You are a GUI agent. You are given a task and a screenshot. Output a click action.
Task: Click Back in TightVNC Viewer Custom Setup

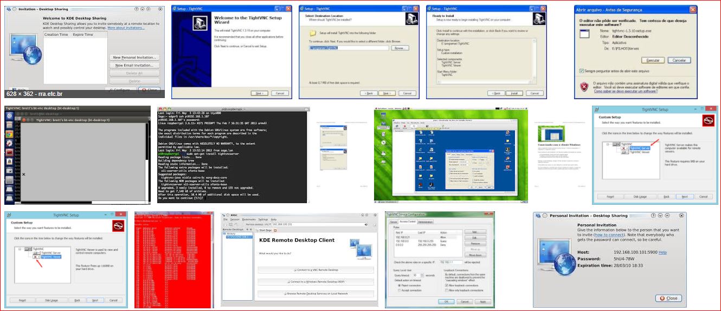[x=77, y=300]
